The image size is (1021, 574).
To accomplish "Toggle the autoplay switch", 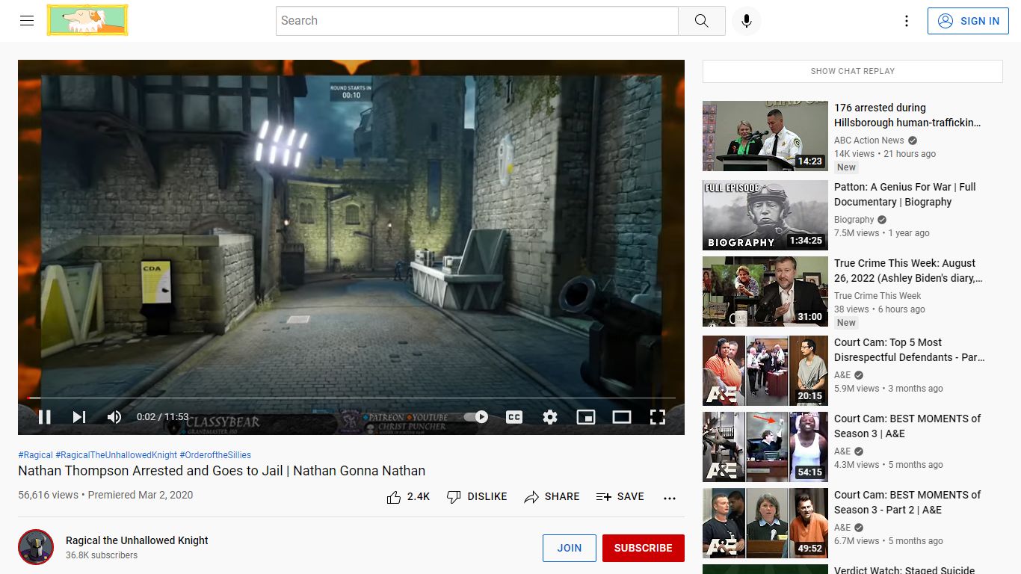I will pyautogui.click(x=476, y=417).
